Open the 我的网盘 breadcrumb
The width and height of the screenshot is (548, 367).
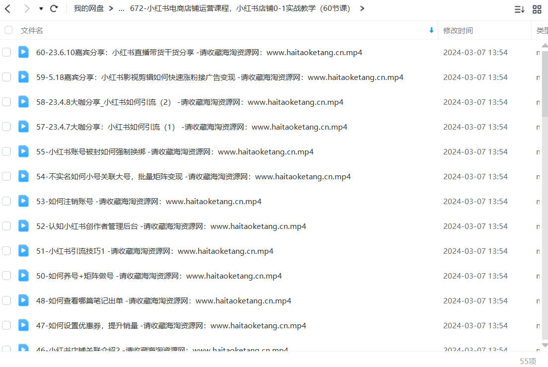coord(89,8)
